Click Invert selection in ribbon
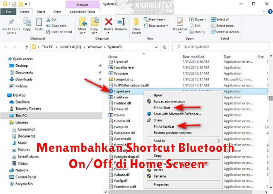The width and height of the screenshot is (273, 194). (225, 32)
